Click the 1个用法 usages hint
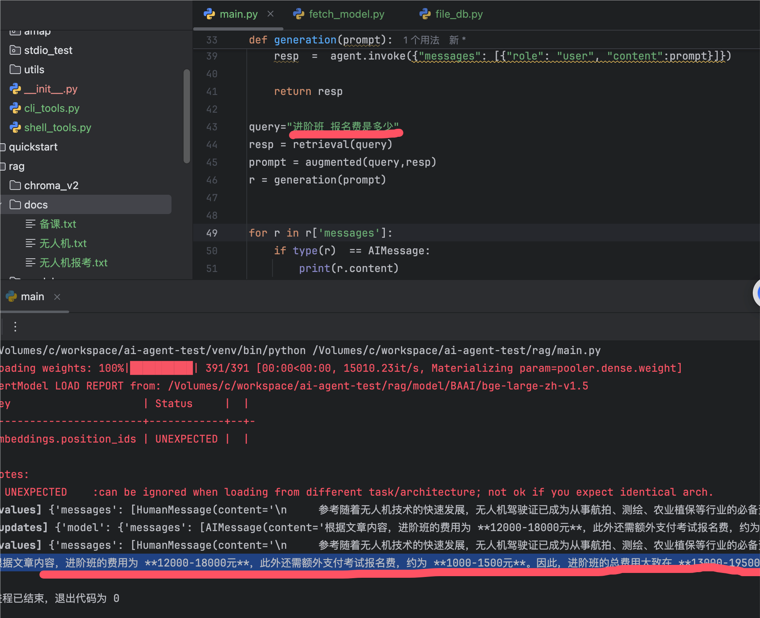The width and height of the screenshot is (760, 618). [421, 40]
